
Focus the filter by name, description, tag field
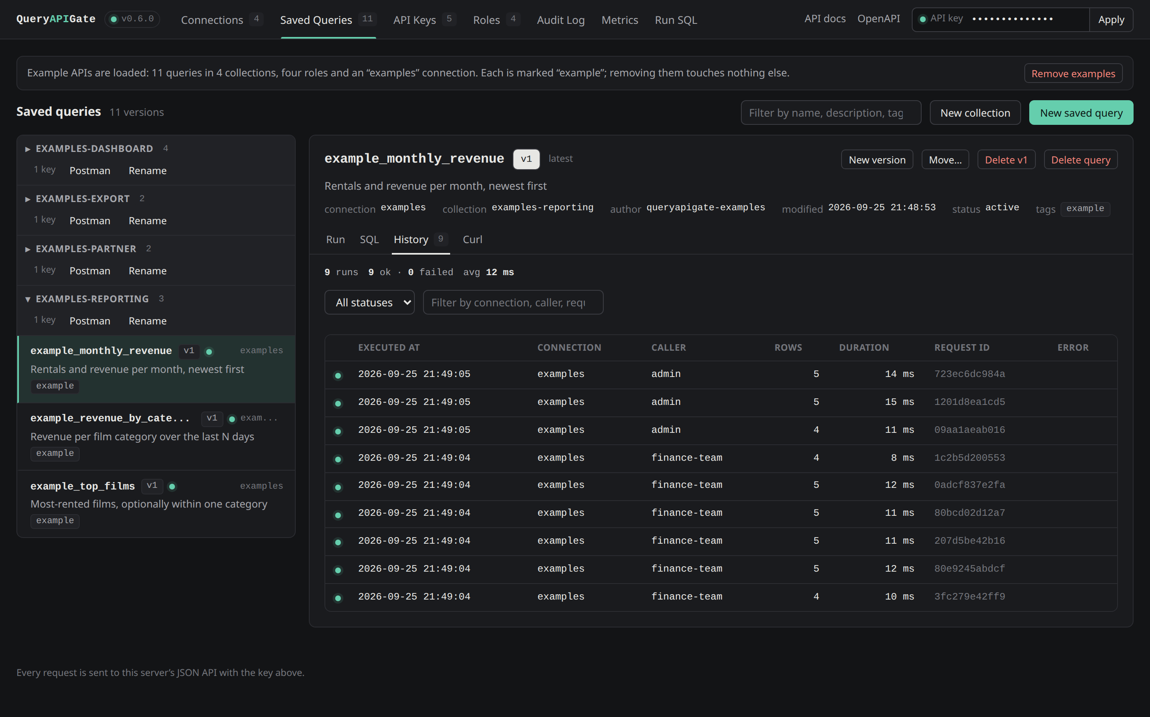coord(831,113)
